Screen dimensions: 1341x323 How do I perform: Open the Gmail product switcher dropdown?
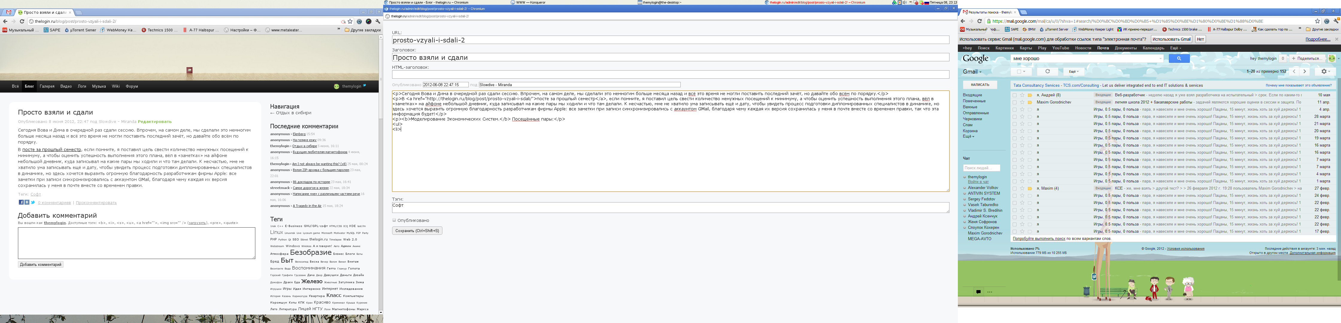972,72
